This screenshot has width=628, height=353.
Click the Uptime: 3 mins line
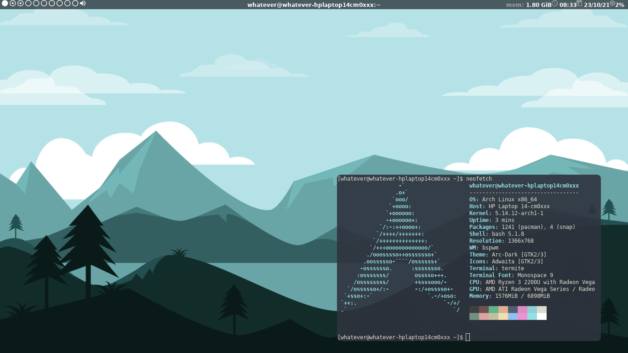492,220
